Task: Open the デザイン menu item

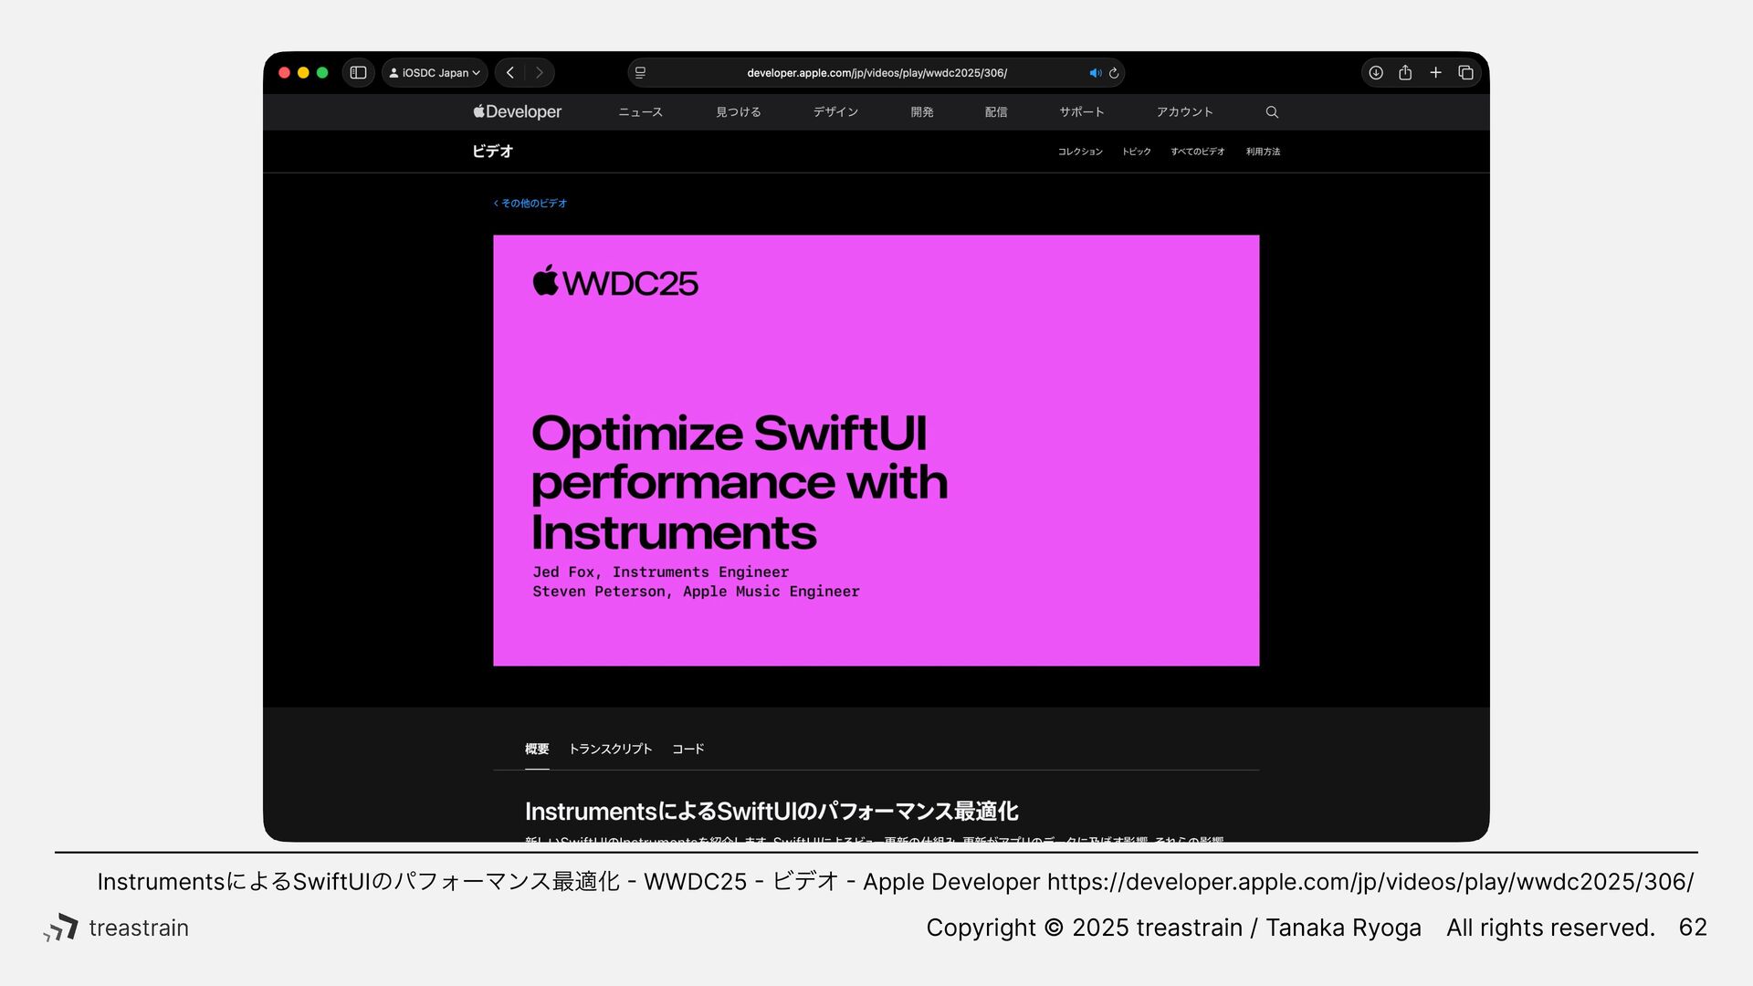Action: (835, 112)
